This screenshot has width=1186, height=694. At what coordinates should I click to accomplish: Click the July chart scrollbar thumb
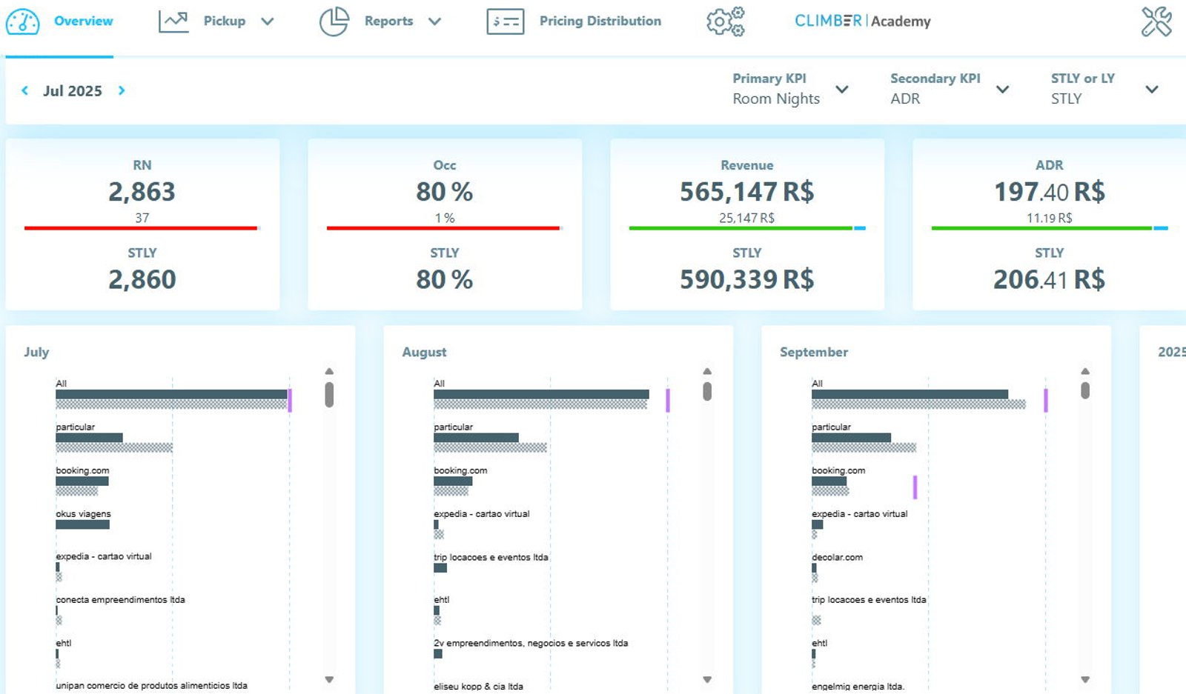tap(329, 394)
